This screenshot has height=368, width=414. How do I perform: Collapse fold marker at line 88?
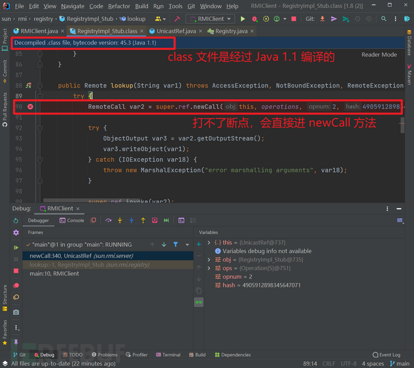coord(40,86)
